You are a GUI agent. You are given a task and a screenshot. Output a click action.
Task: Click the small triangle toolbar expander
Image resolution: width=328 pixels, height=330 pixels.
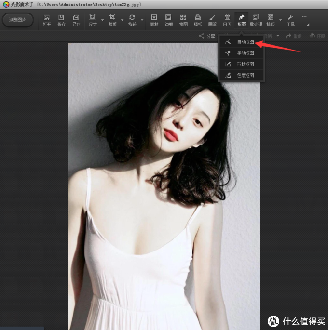[x=308, y=25]
